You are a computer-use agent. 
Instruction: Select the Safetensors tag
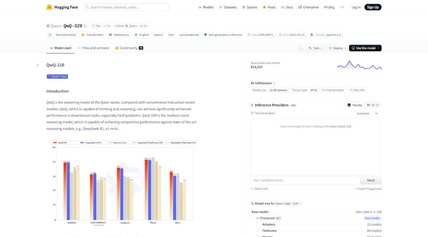pos(119,35)
